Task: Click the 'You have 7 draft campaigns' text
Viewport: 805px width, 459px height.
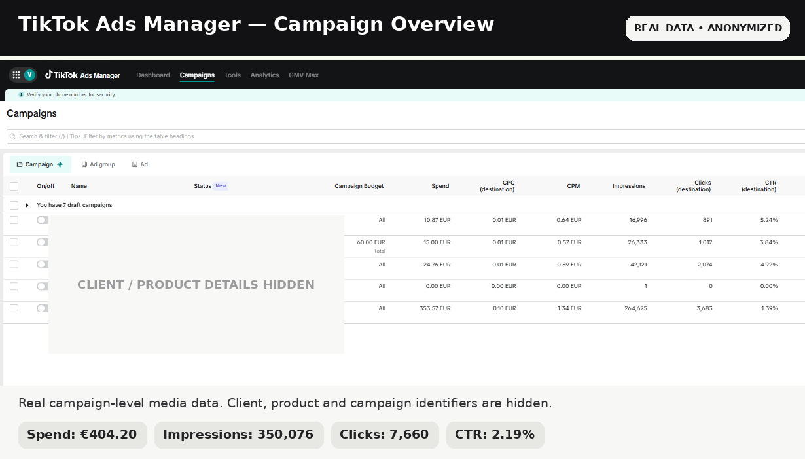Action: [x=75, y=205]
